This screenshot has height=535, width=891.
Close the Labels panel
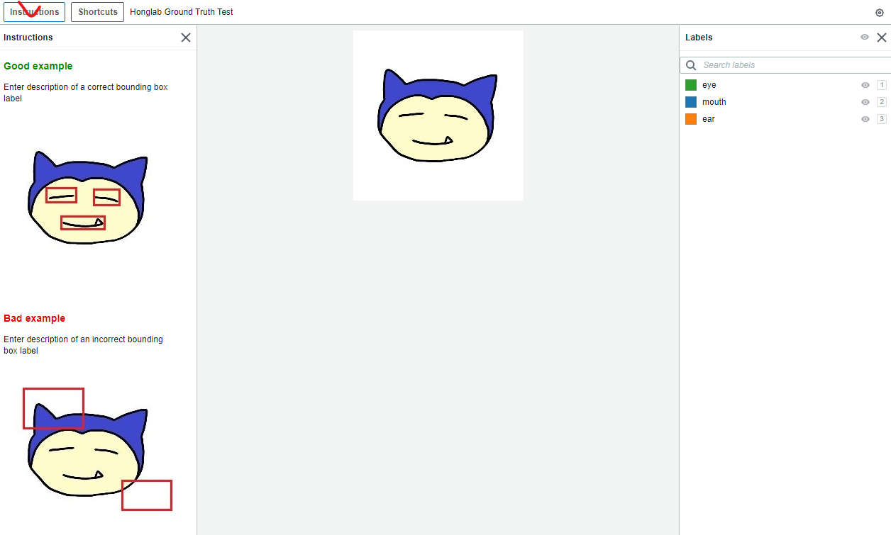click(882, 38)
